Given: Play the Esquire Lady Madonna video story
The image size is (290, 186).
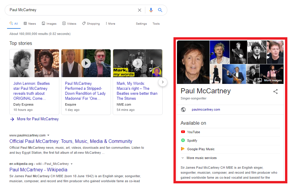Looking at the screenshot, I should 86,63.
